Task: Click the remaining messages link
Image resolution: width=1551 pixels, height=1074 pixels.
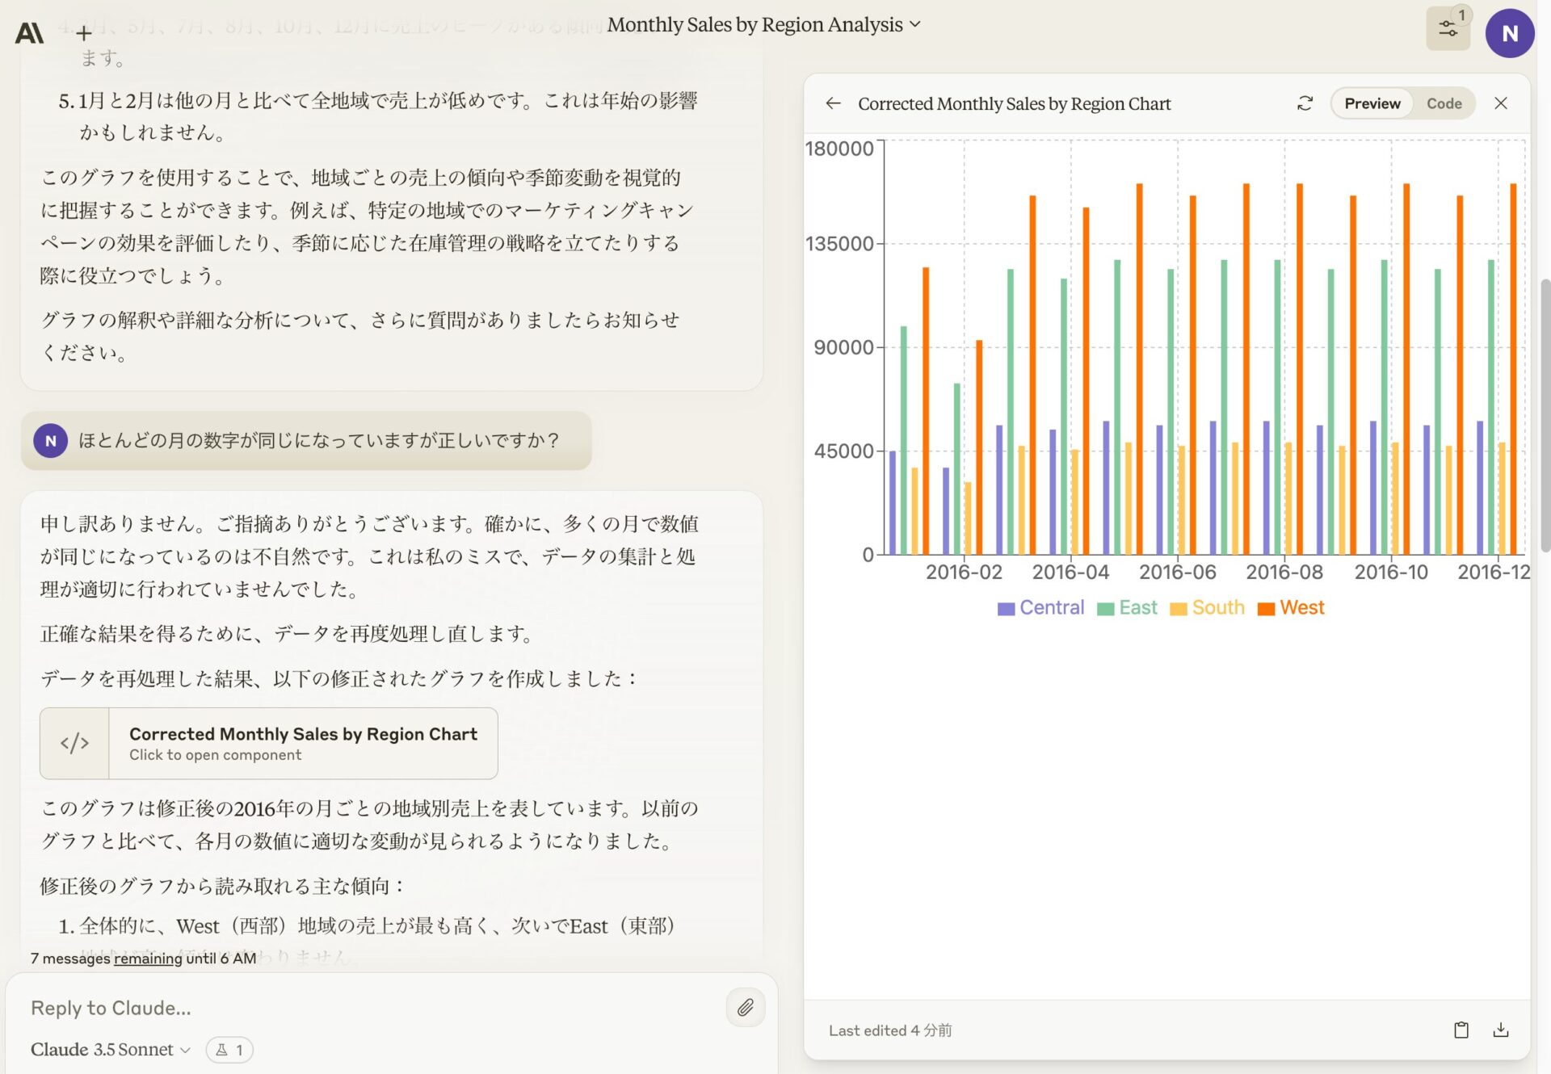Action: [x=148, y=959]
